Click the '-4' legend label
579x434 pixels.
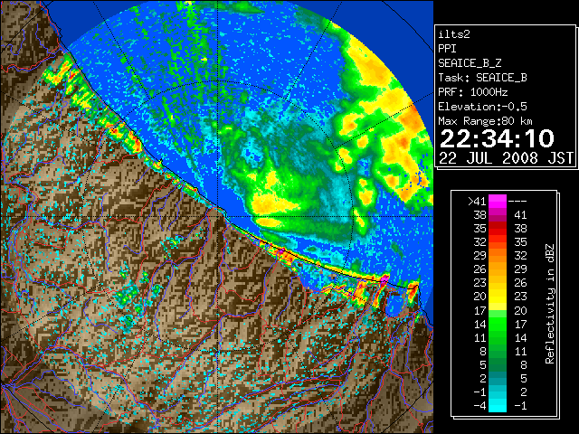479,405
